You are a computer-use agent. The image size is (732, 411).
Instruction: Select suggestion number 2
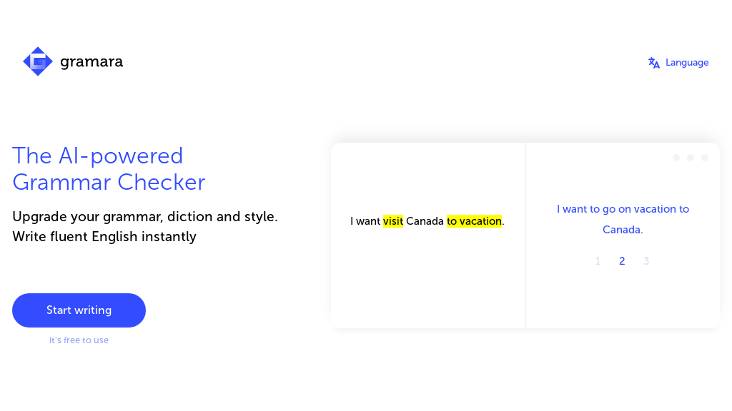622,261
